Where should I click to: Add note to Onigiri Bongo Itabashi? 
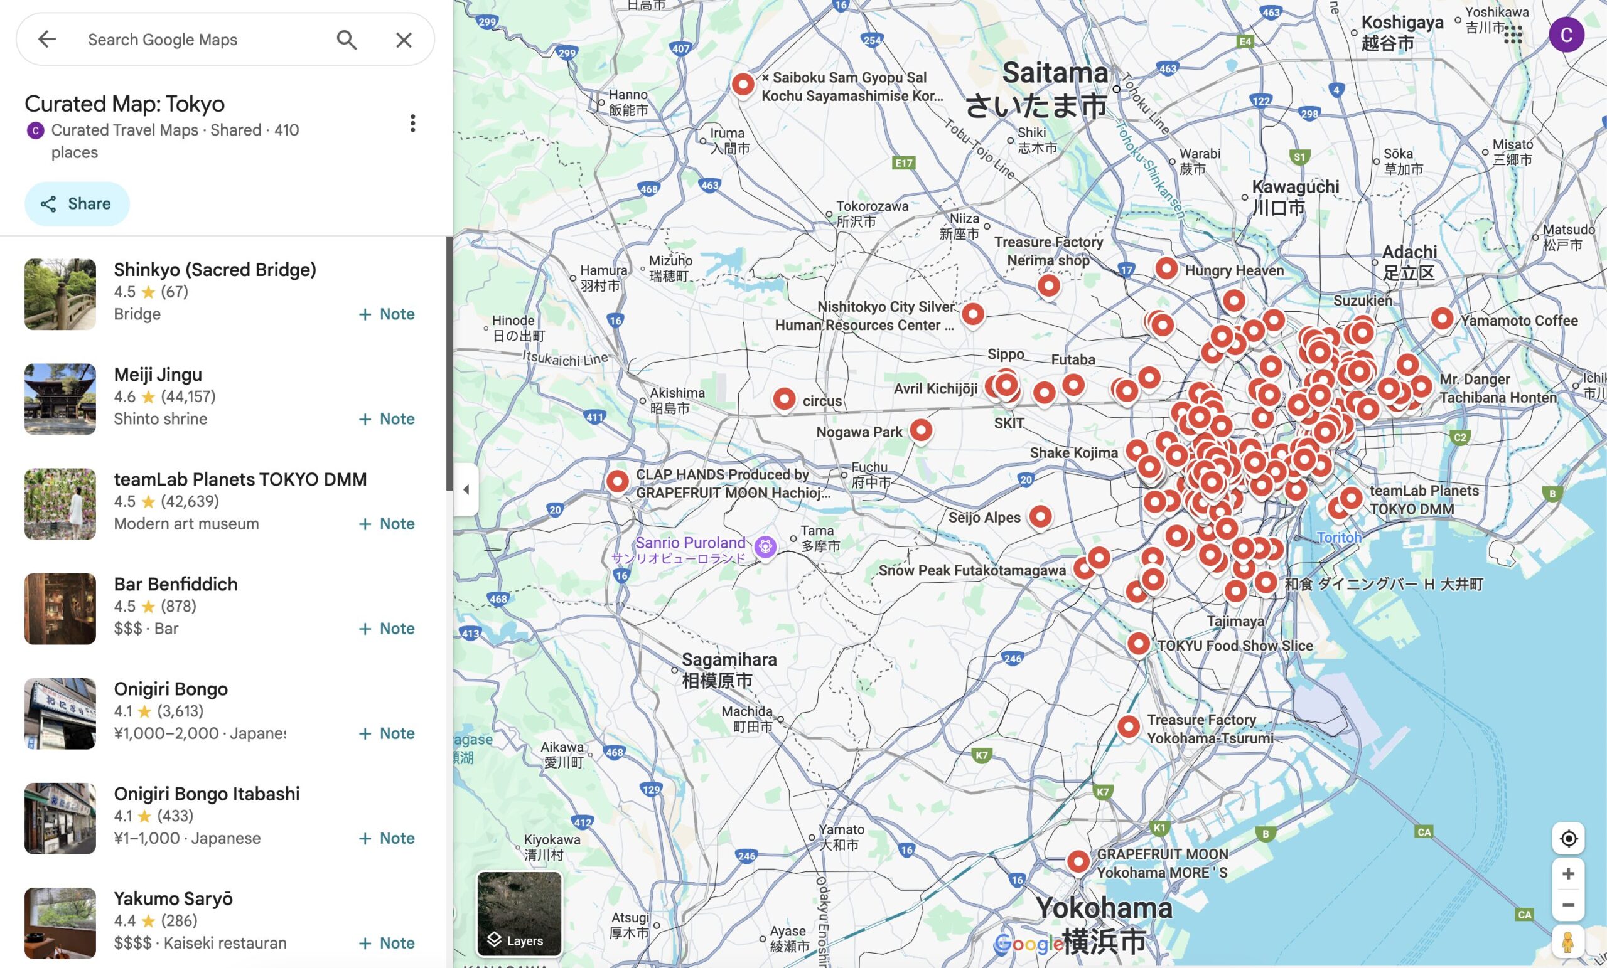tap(387, 838)
